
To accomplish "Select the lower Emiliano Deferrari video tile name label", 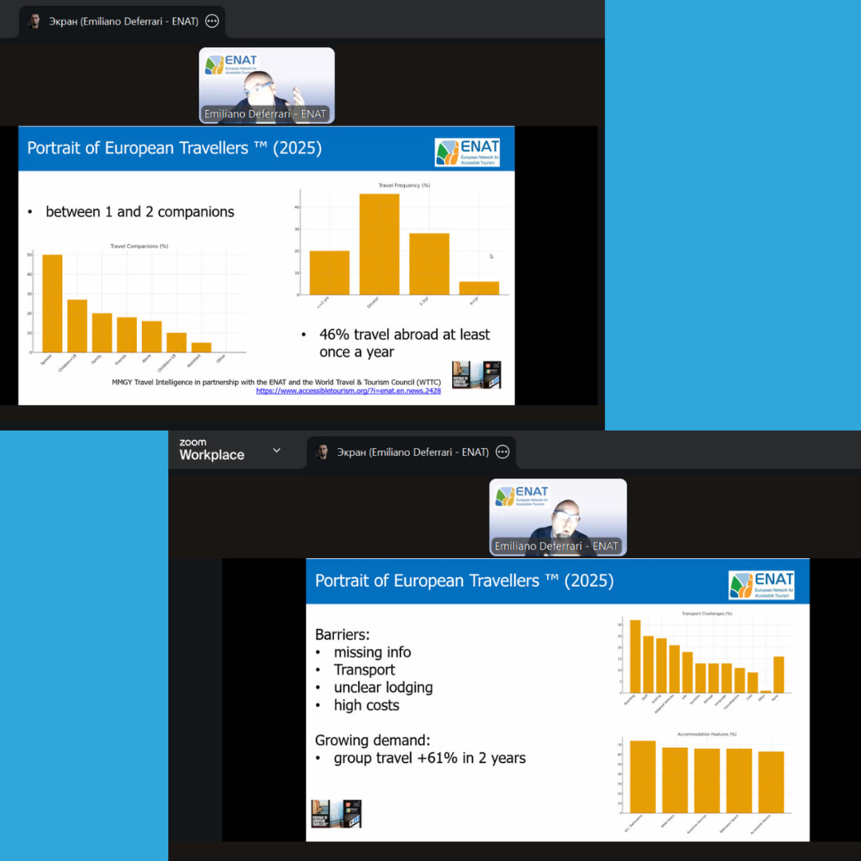I will point(556,546).
